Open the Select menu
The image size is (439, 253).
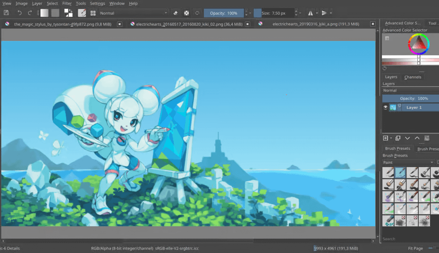point(52,3)
